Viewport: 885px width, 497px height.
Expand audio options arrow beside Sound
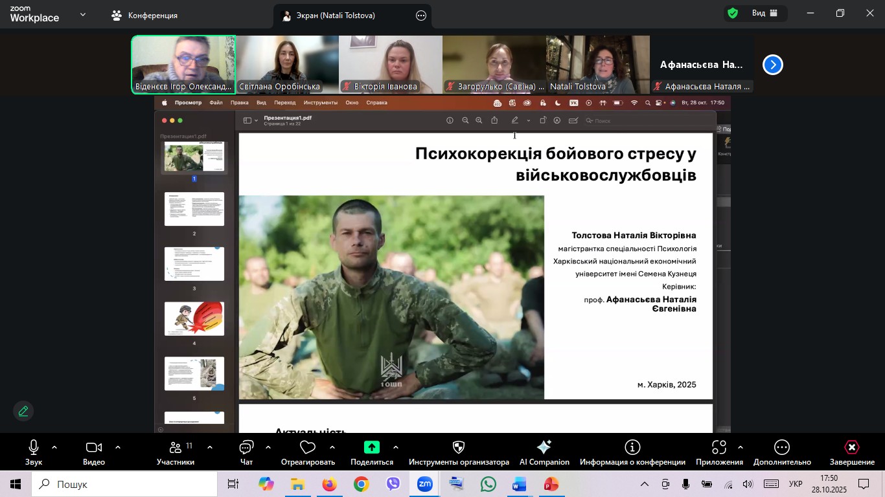[54, 447]
